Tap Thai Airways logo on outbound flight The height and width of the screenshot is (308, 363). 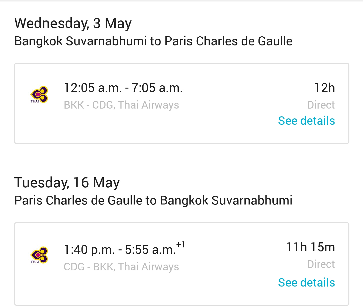point(39,95)
